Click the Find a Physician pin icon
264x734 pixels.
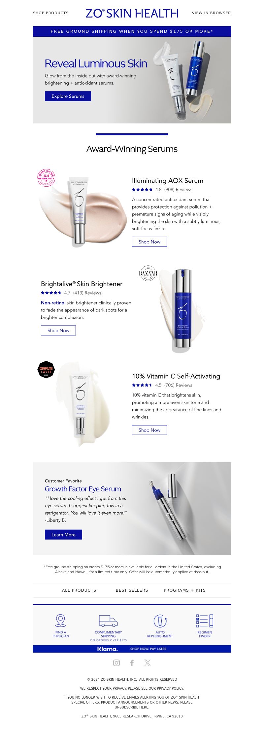coord(60,620)
